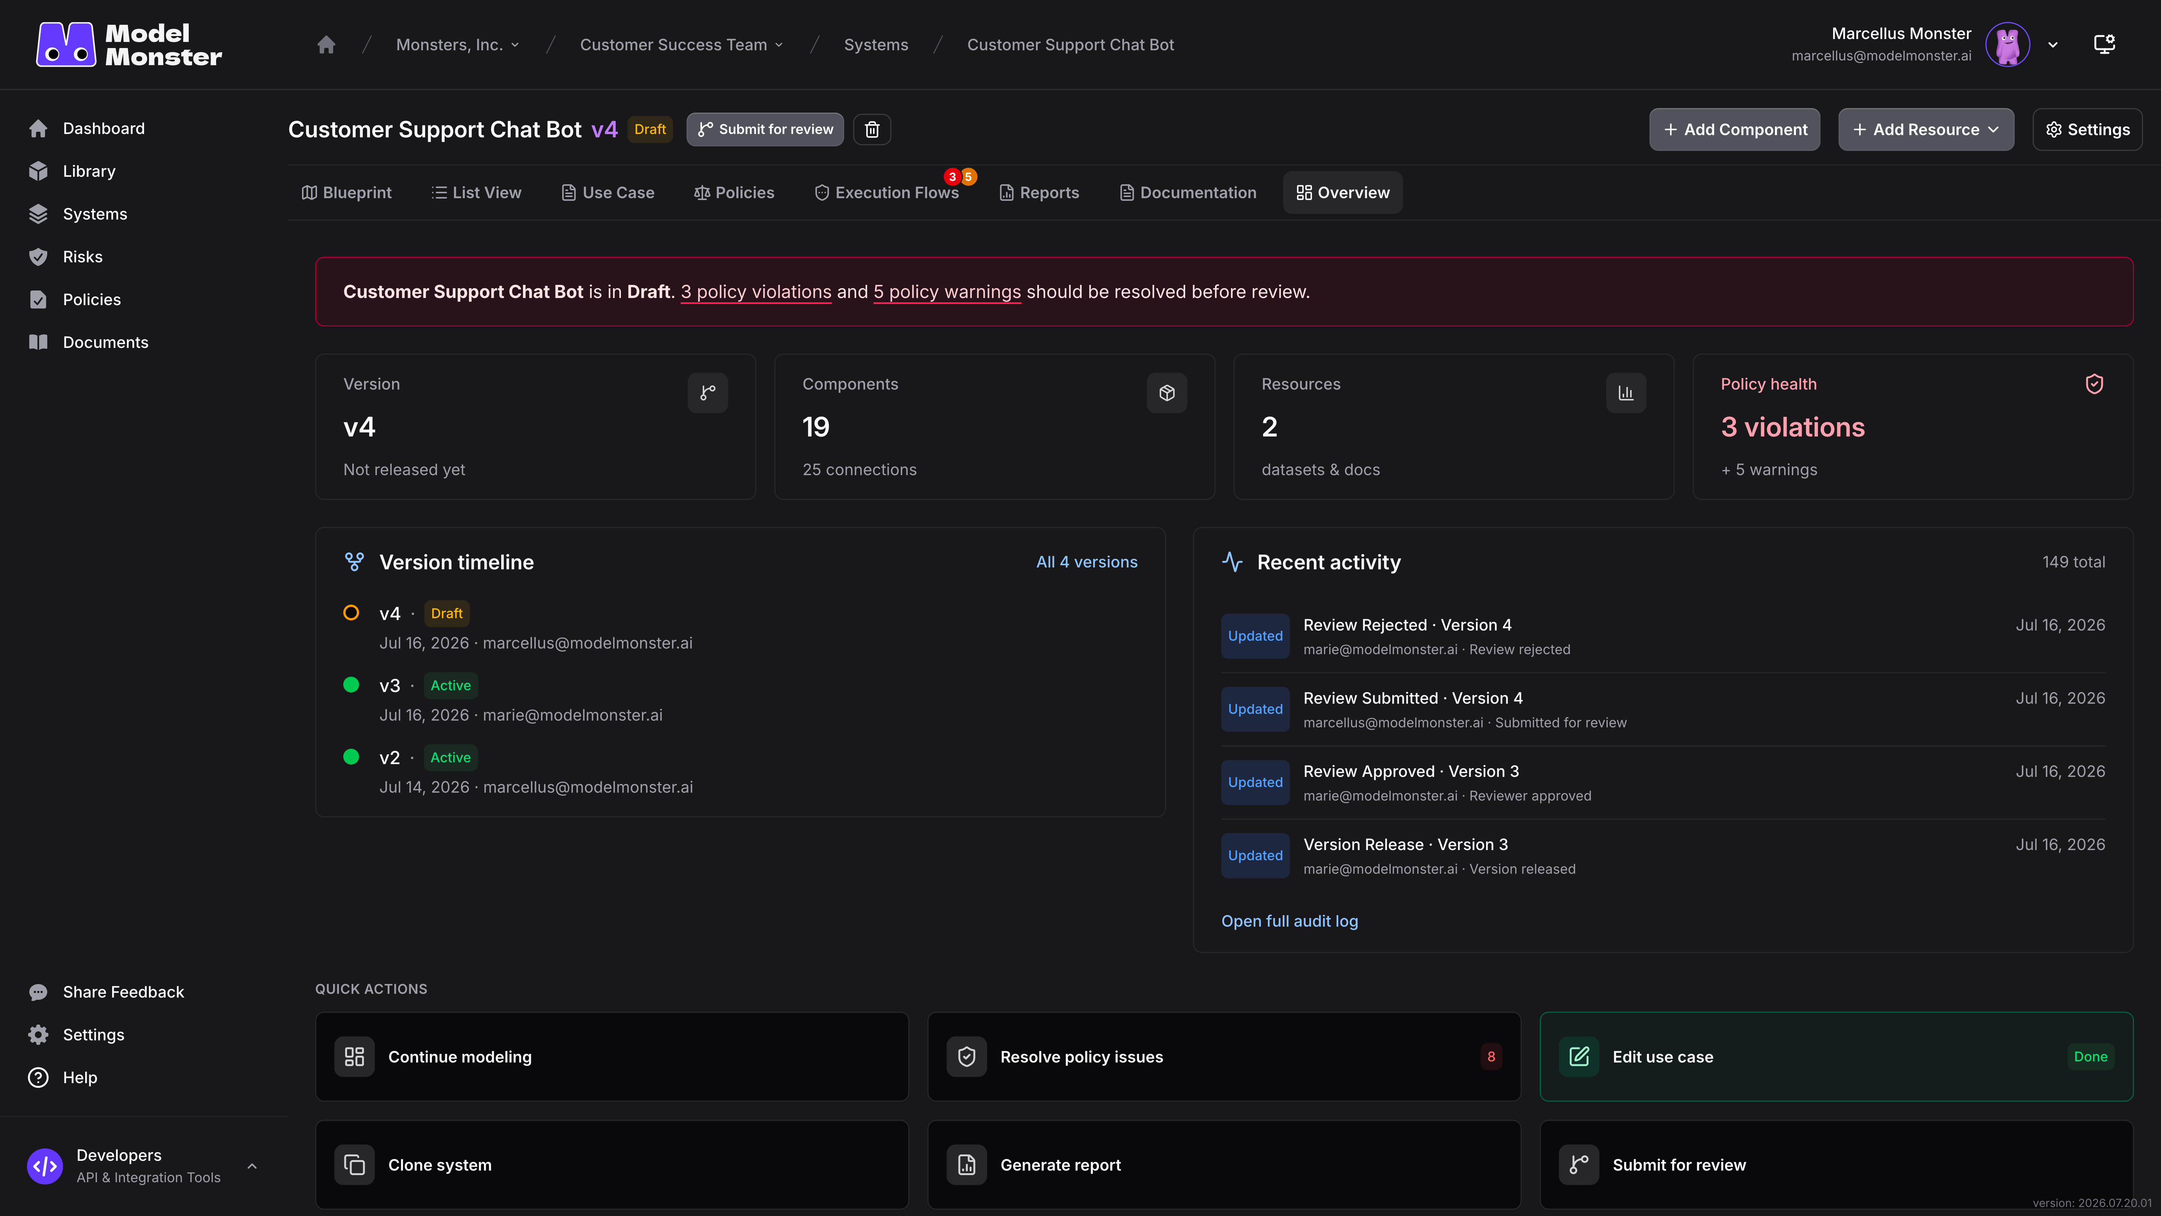Click Marcellus Monster avatar
Viewport: 2161px width, 1216px height.
[x=2008, y=45]
